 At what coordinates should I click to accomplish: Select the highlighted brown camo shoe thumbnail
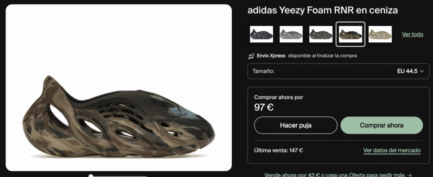[351, 34]
